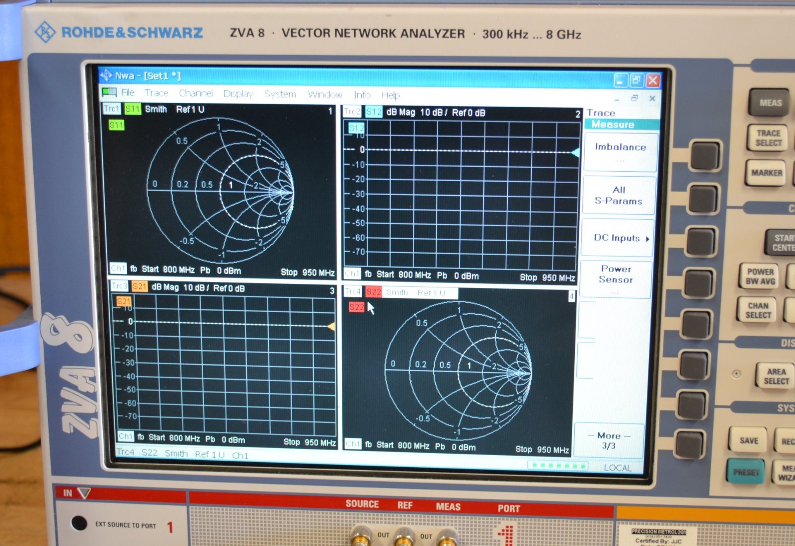The height and width of the screenshot is (546, 795).
Task: Expand the DC Inputs submenu
Action: click(x=617, y=238)
